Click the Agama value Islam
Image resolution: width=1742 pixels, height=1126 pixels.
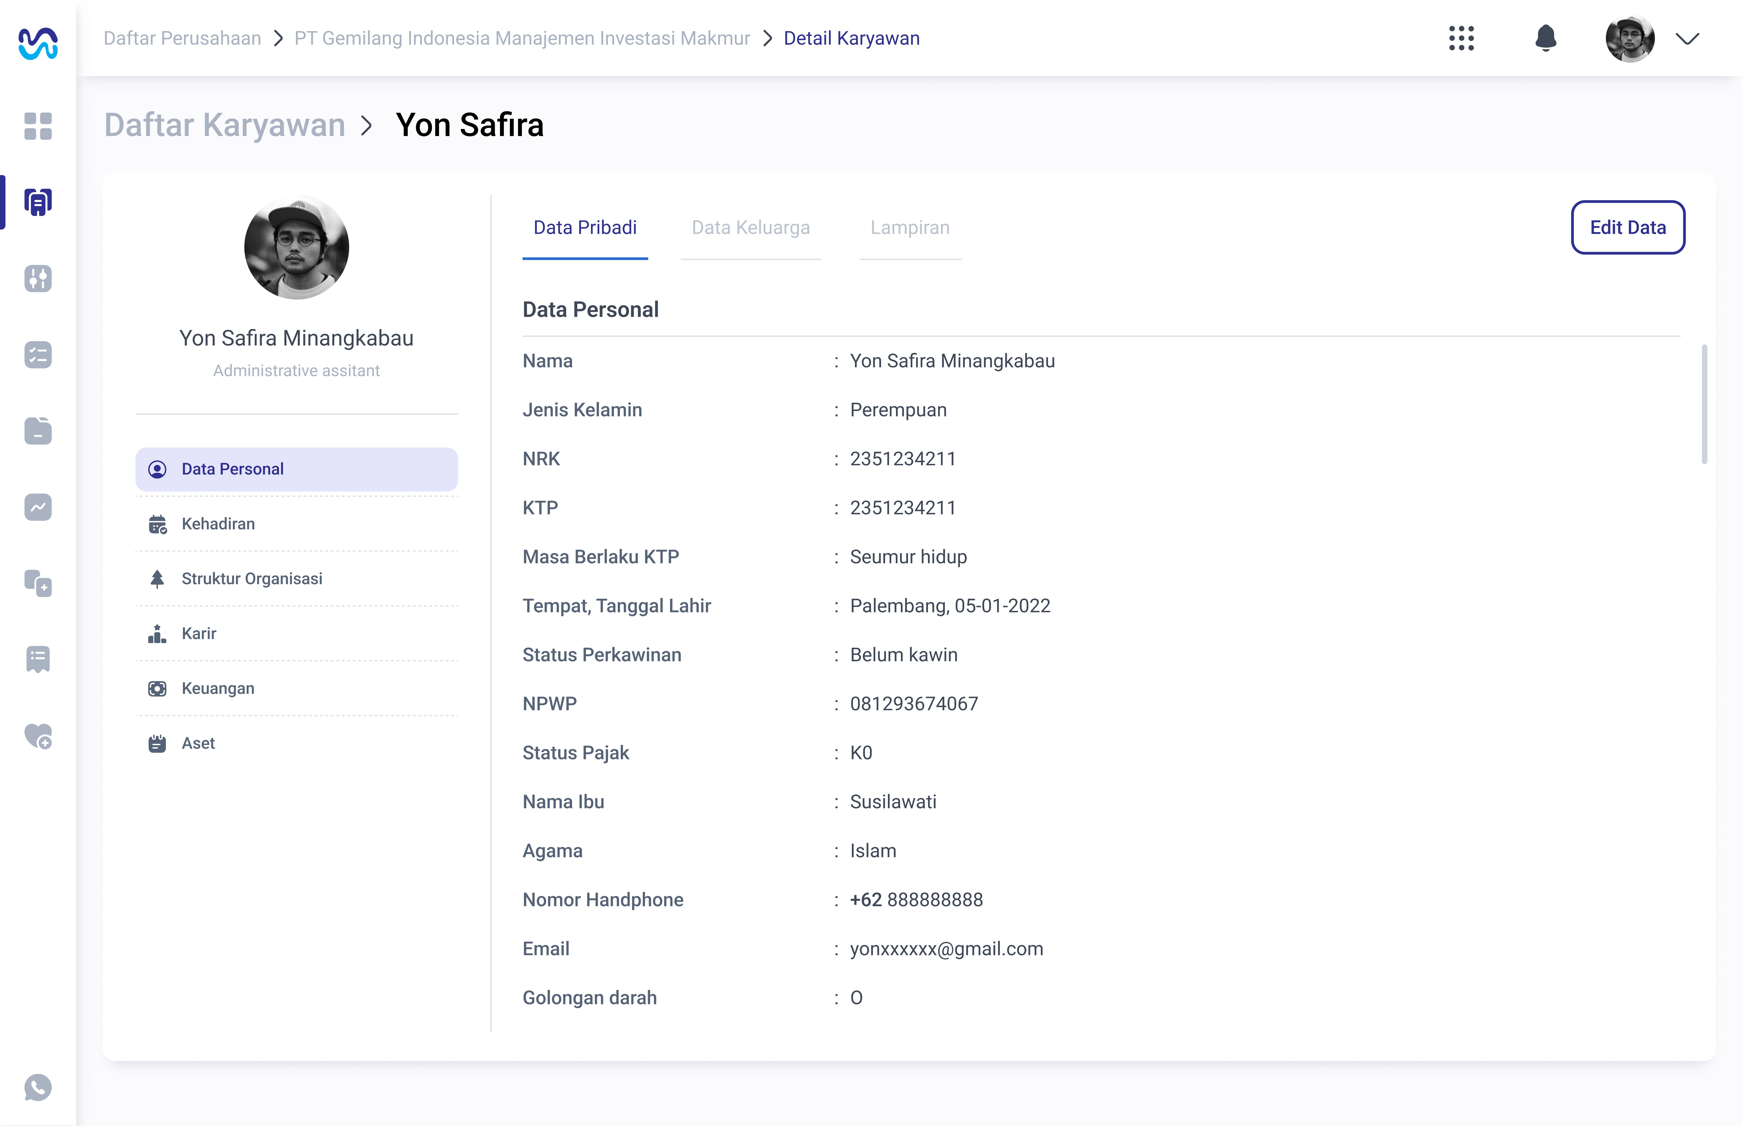[x=873, y=851]
